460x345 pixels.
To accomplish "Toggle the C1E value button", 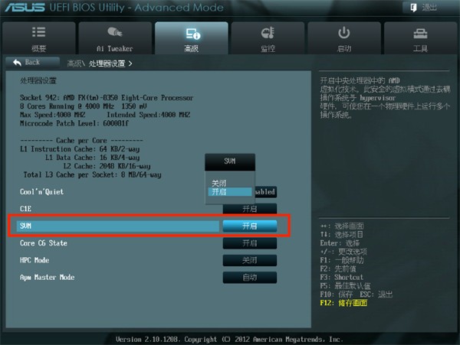I will pyautogui.click(x=250, y=209).
